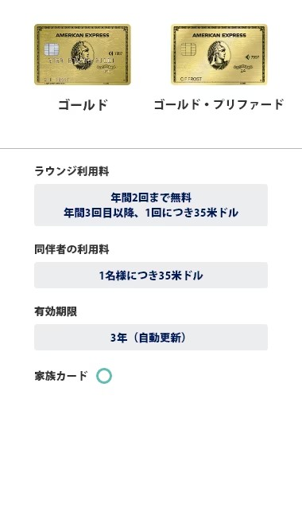Select the ゴールド card label
This screenshot has width=302, height=524.
(x=83, y=105)
